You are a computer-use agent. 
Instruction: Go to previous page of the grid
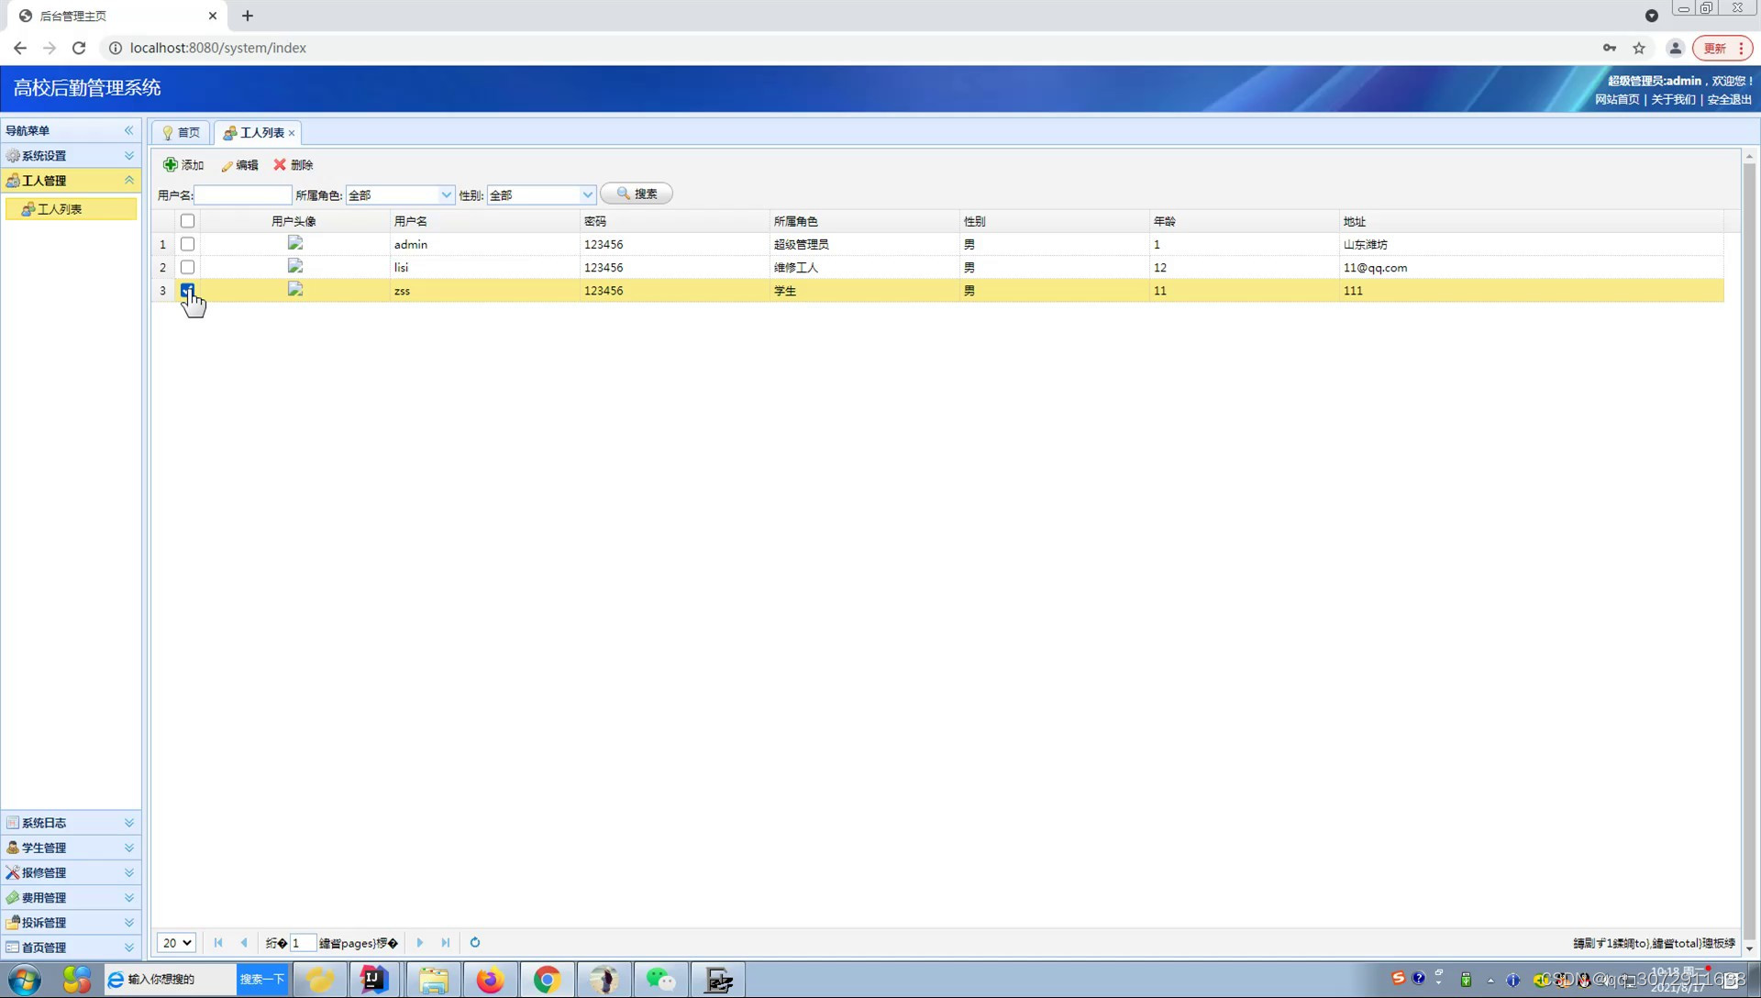pyautogui.click(x=244, y=943)
